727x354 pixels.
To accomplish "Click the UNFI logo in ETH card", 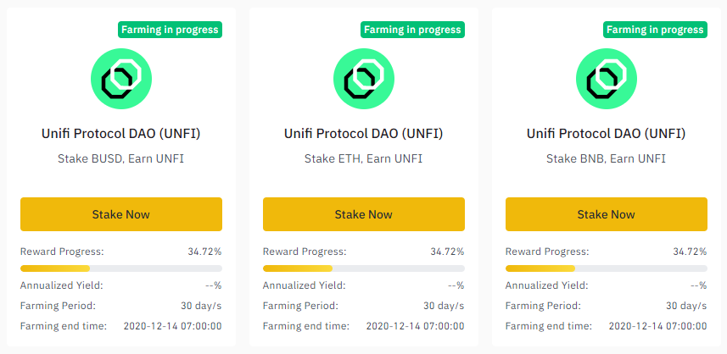I will click(363, 79).
